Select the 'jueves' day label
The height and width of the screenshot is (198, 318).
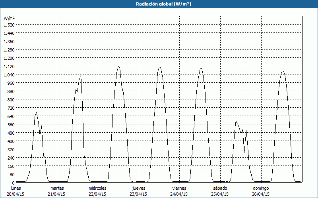tap(139, 188)
